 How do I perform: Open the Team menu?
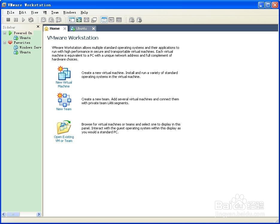coord(55,12)
